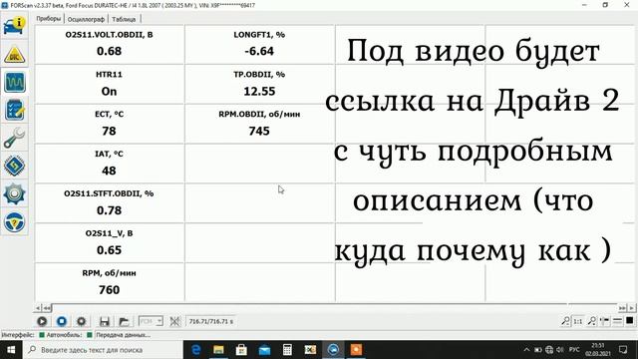The height and width of the screenshot is (359, 638).
Task: Zoom in with right magnifier icon
Action: [592, 321]
